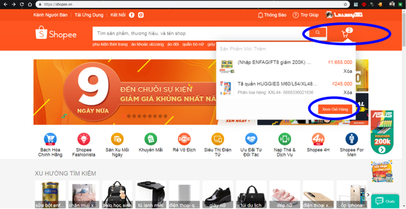Open Kênh Người Bán link

coord(50,15)
